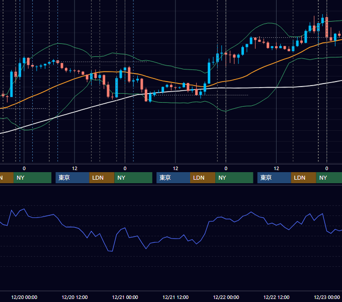Click the 12/20 12:00 date label
Viewport: 342px width, 302px height.
pyautogui.click(x=74, y=297)
